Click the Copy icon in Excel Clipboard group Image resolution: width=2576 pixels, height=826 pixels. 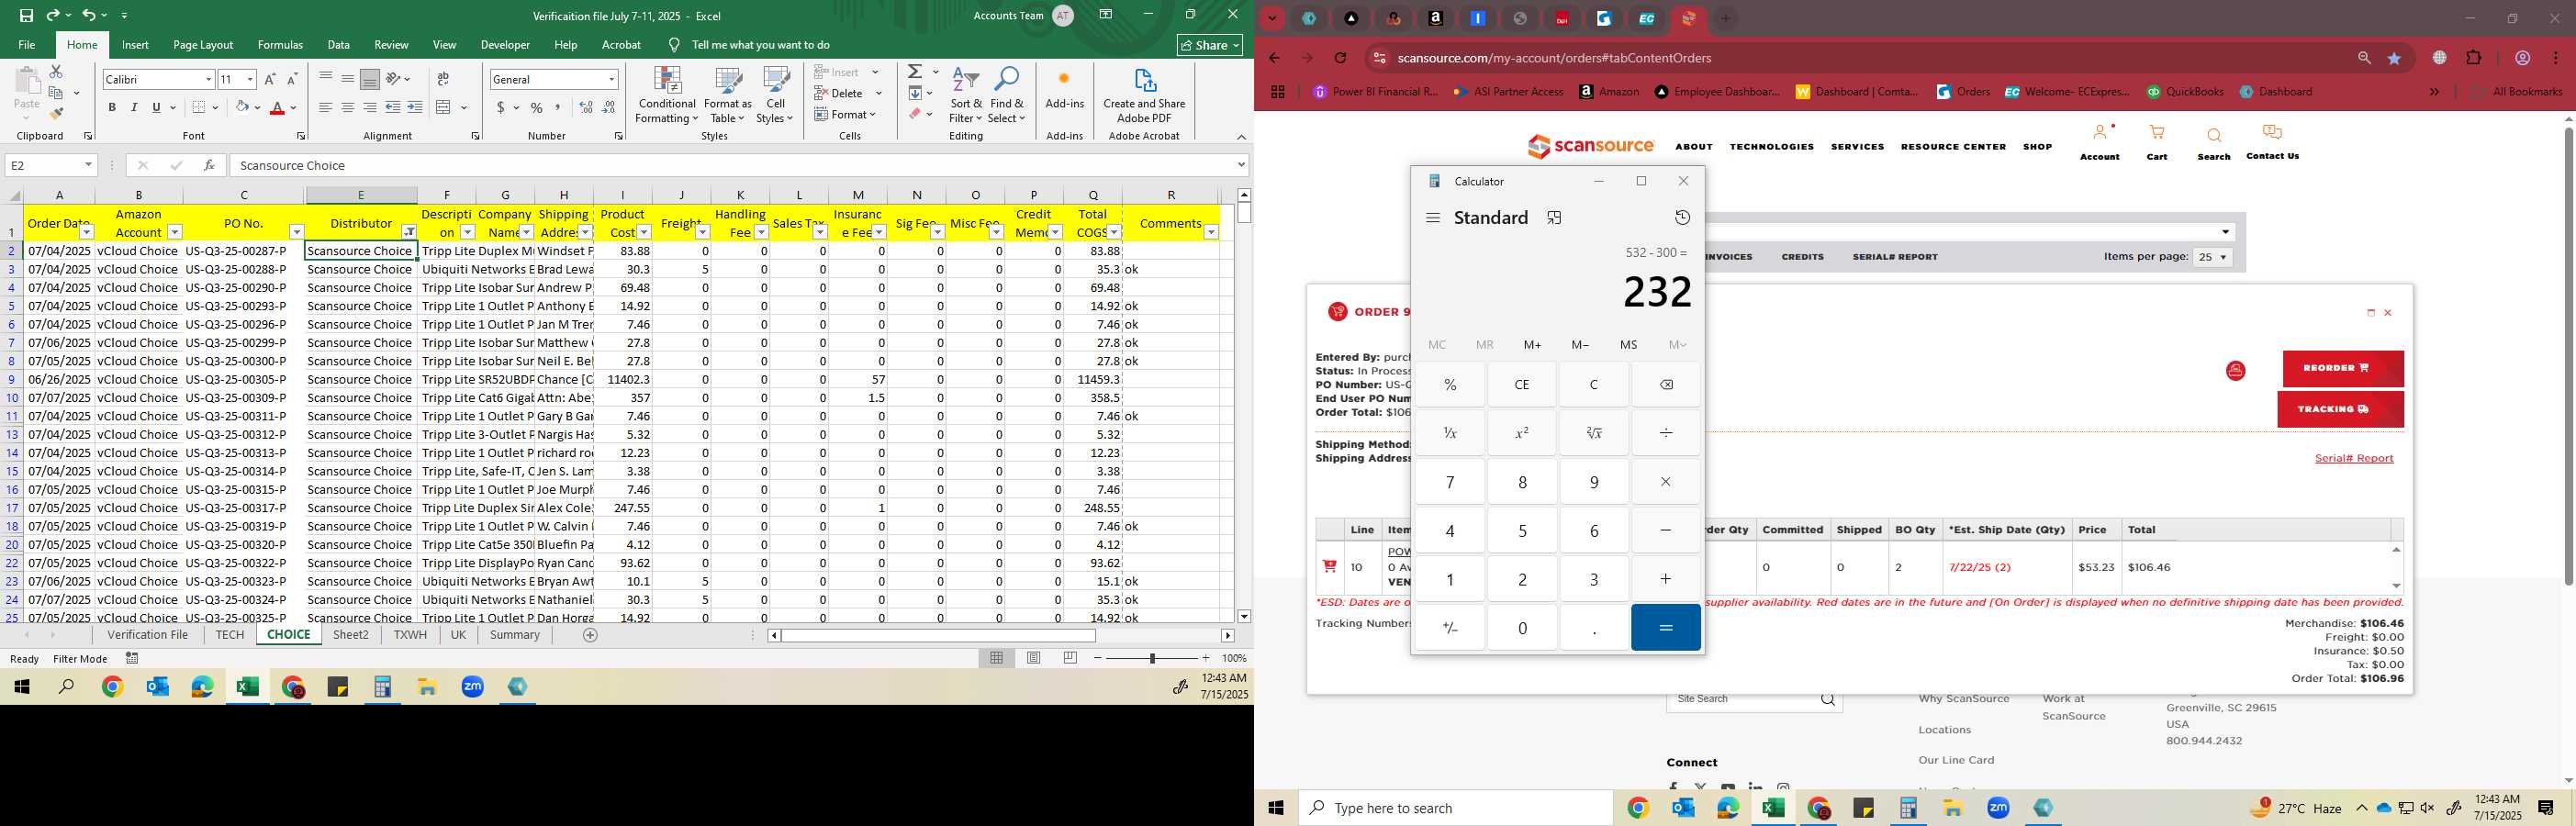56,93
